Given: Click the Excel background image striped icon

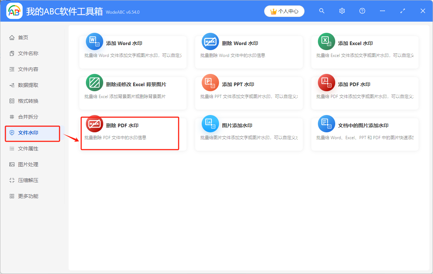Looking at the screenshot, I should [94, 83].
